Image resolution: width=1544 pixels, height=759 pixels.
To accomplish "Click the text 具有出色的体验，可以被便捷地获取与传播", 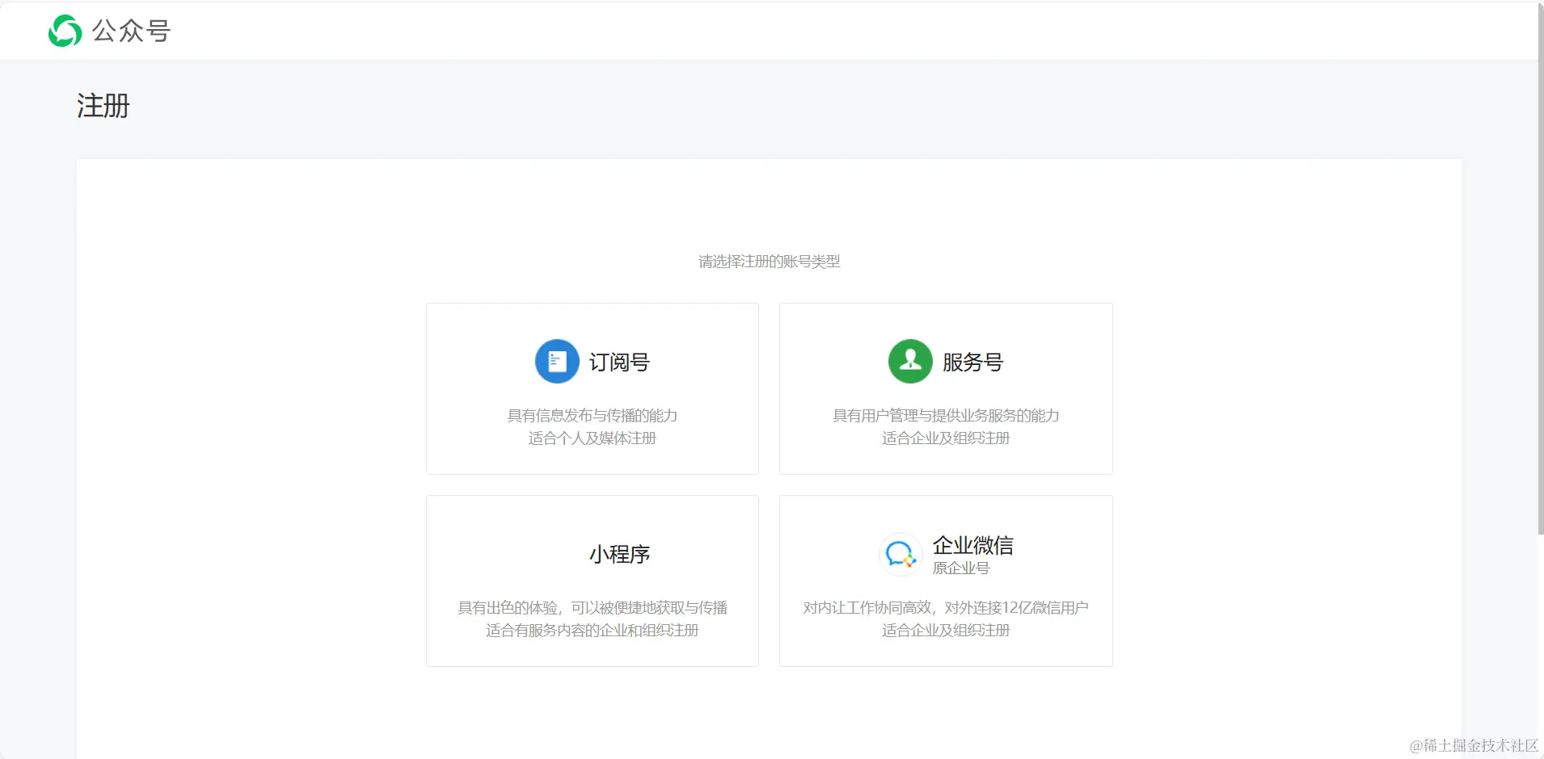I will (593, 607).
